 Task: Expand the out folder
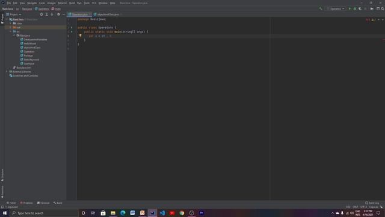point(11,27)
